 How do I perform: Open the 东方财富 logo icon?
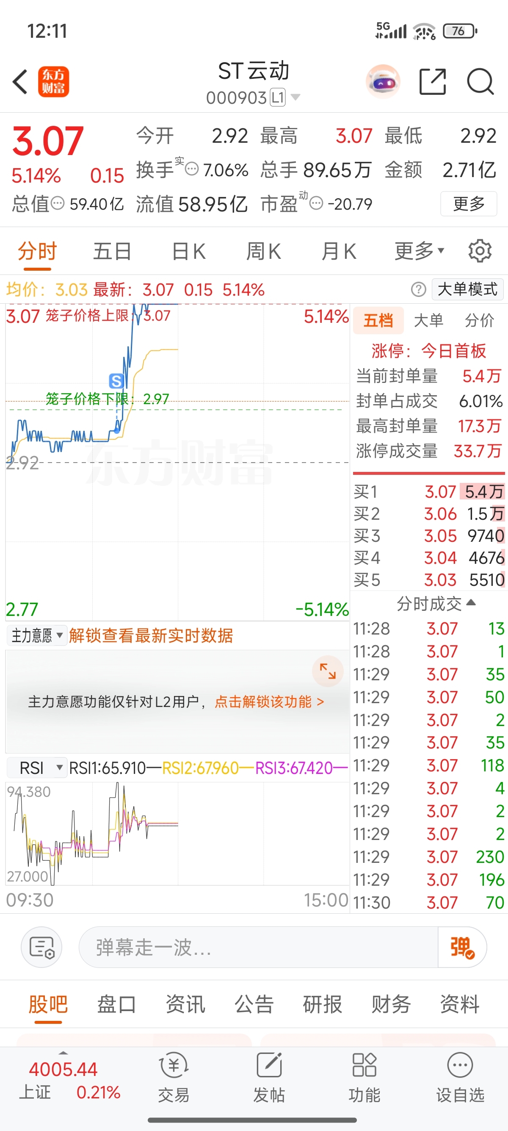coord(53,82)
